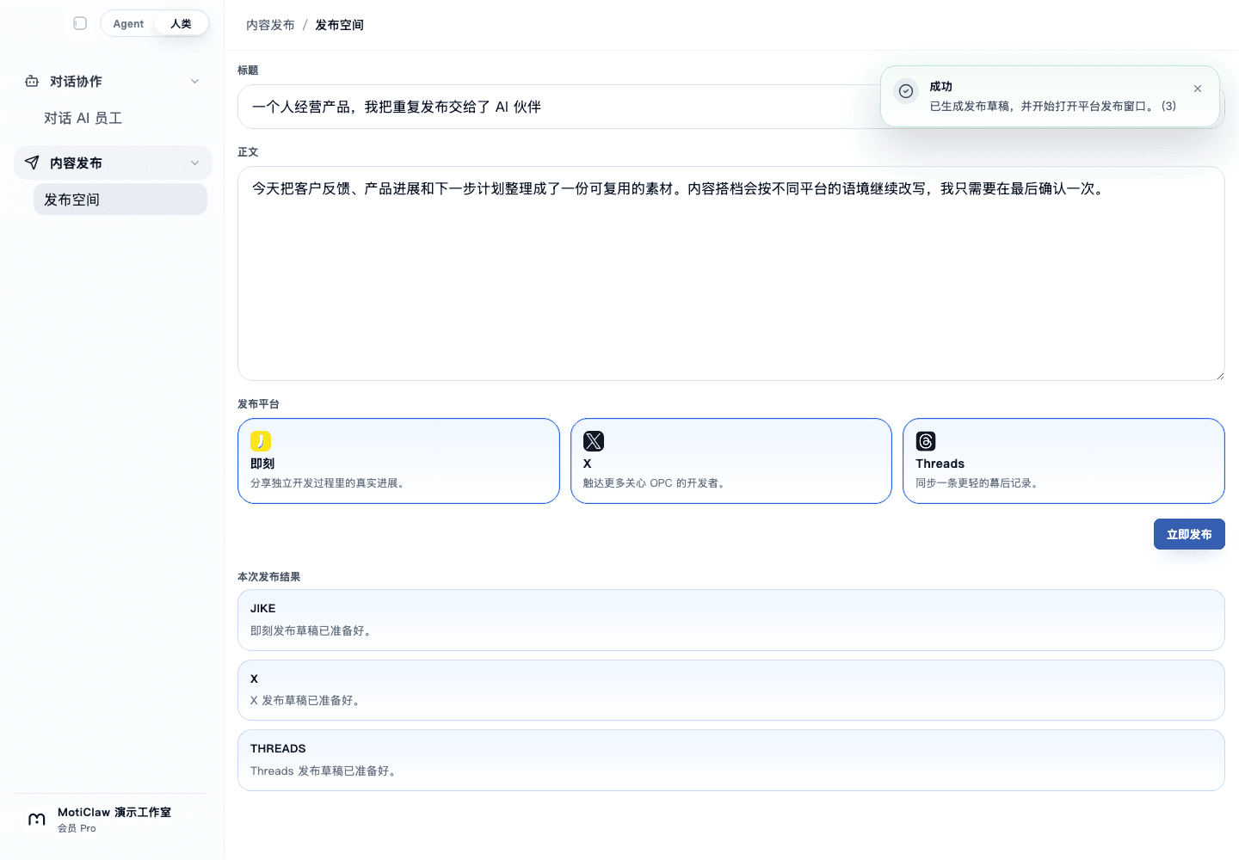This screenshot has height=860, width=1239.
Task: Click the resize handle of 正文 textarea
Action: click(1219, 375)
